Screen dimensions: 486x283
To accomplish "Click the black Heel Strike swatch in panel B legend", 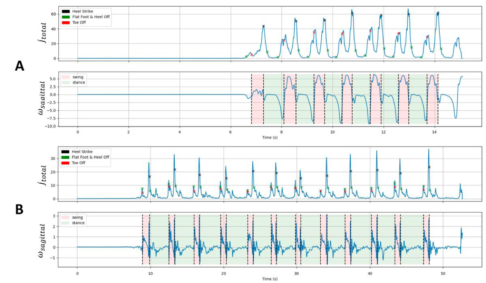I will [x=66, y=152].
